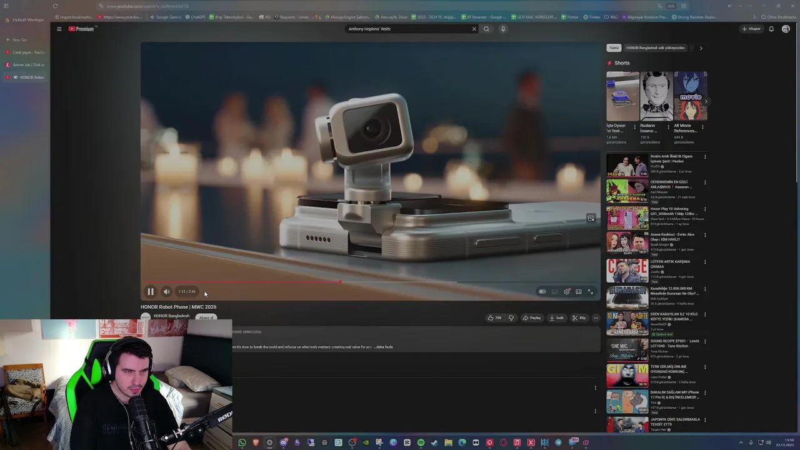Image resolution: width=800 pixels, height=450 pixels.
Task: Open the All Movie References short
Action: click(x=690, y=96)
